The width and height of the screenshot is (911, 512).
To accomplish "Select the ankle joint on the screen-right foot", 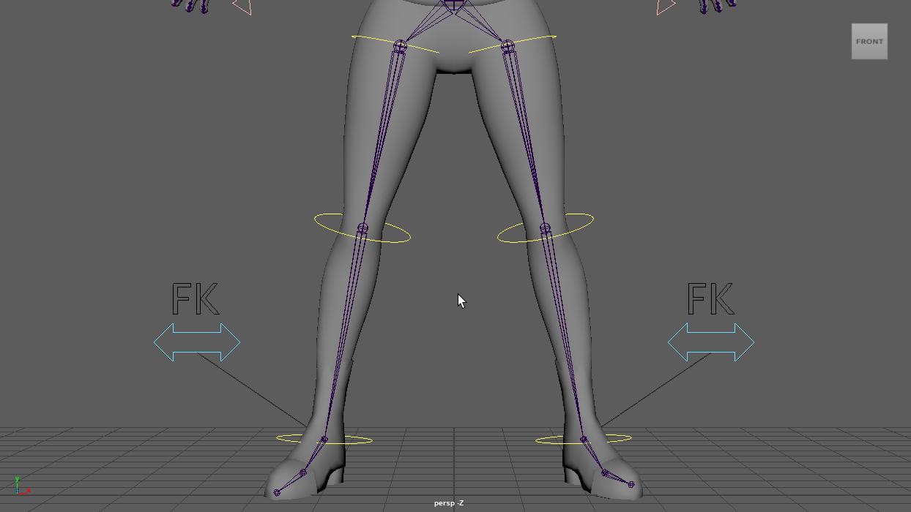I will (x=584, y=440).
